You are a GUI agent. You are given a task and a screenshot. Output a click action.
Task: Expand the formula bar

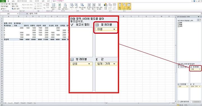(201, 13)
